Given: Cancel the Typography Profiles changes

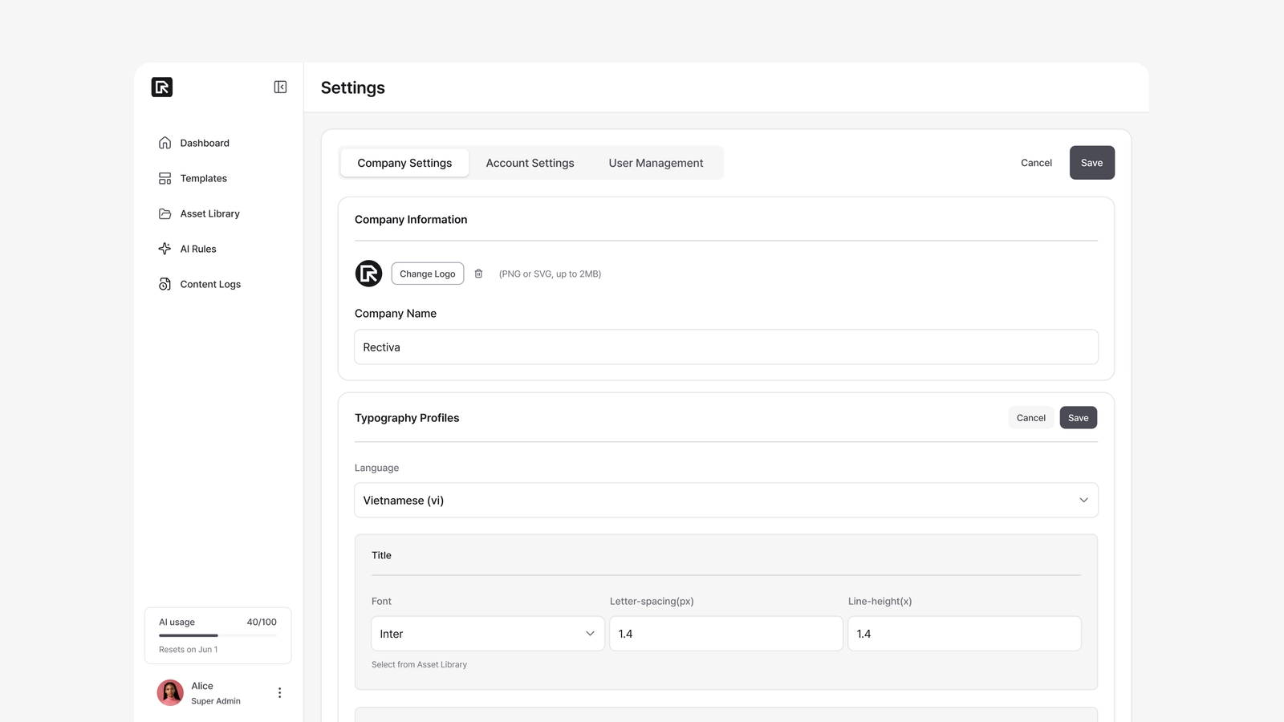Looking at the screenshot, I should coord(1030,418).
